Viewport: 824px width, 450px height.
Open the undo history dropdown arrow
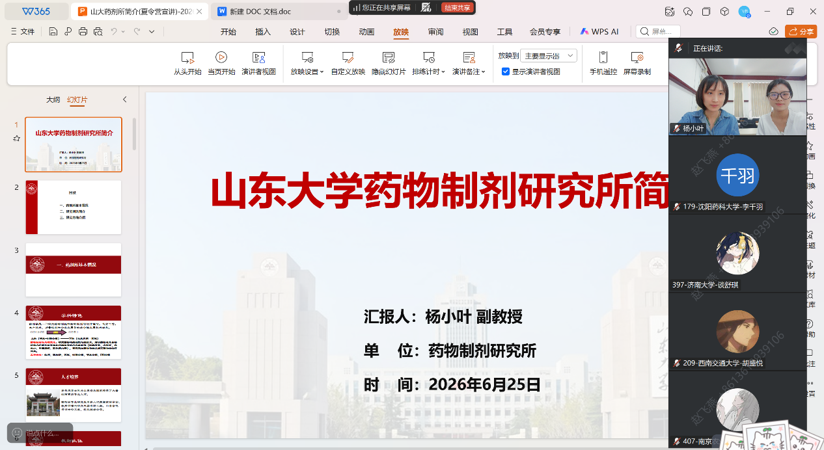coord(123,31)
